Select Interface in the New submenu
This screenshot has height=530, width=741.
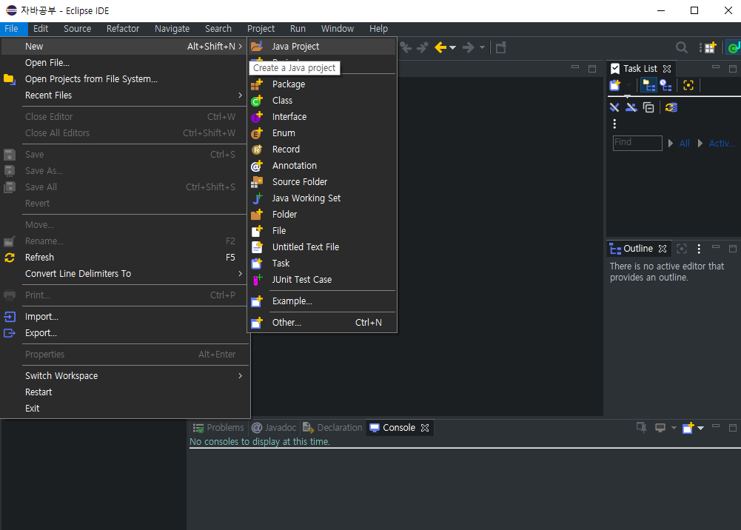click(x=322, y=117)
